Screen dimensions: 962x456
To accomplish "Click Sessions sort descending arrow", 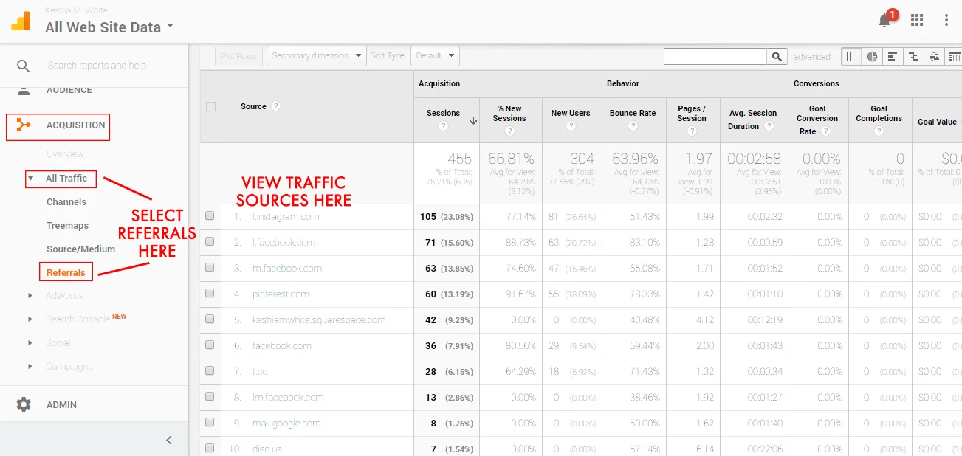I will click(473, 121).
